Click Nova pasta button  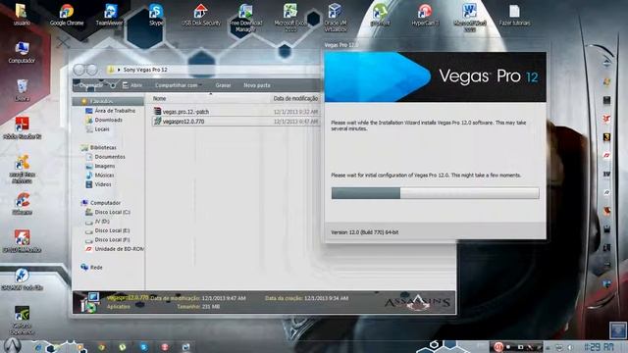pos(257,85)
